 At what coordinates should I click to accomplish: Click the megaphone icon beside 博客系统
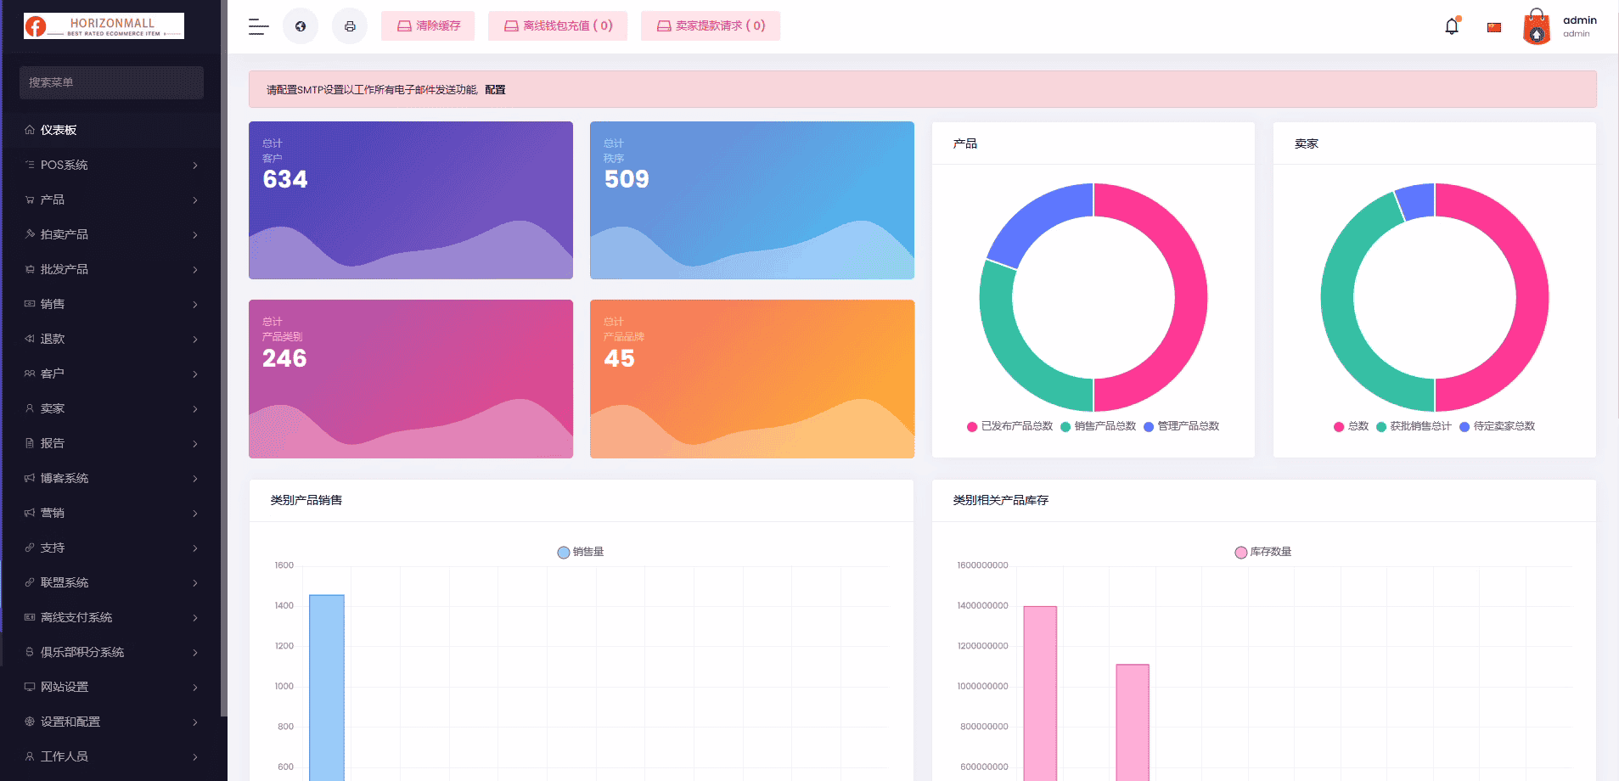point(30,478)
